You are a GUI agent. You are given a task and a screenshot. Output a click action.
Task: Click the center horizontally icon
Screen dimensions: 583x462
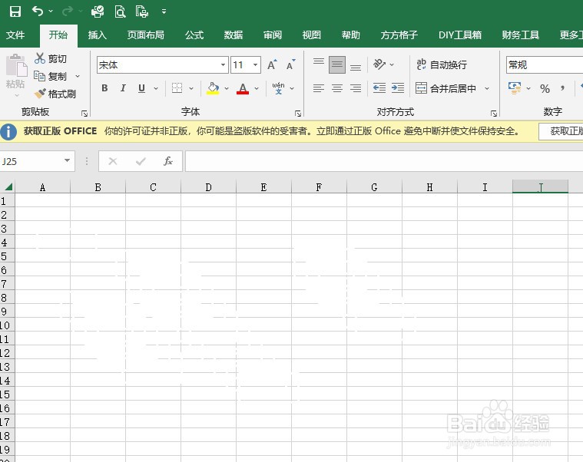[337, 88]
